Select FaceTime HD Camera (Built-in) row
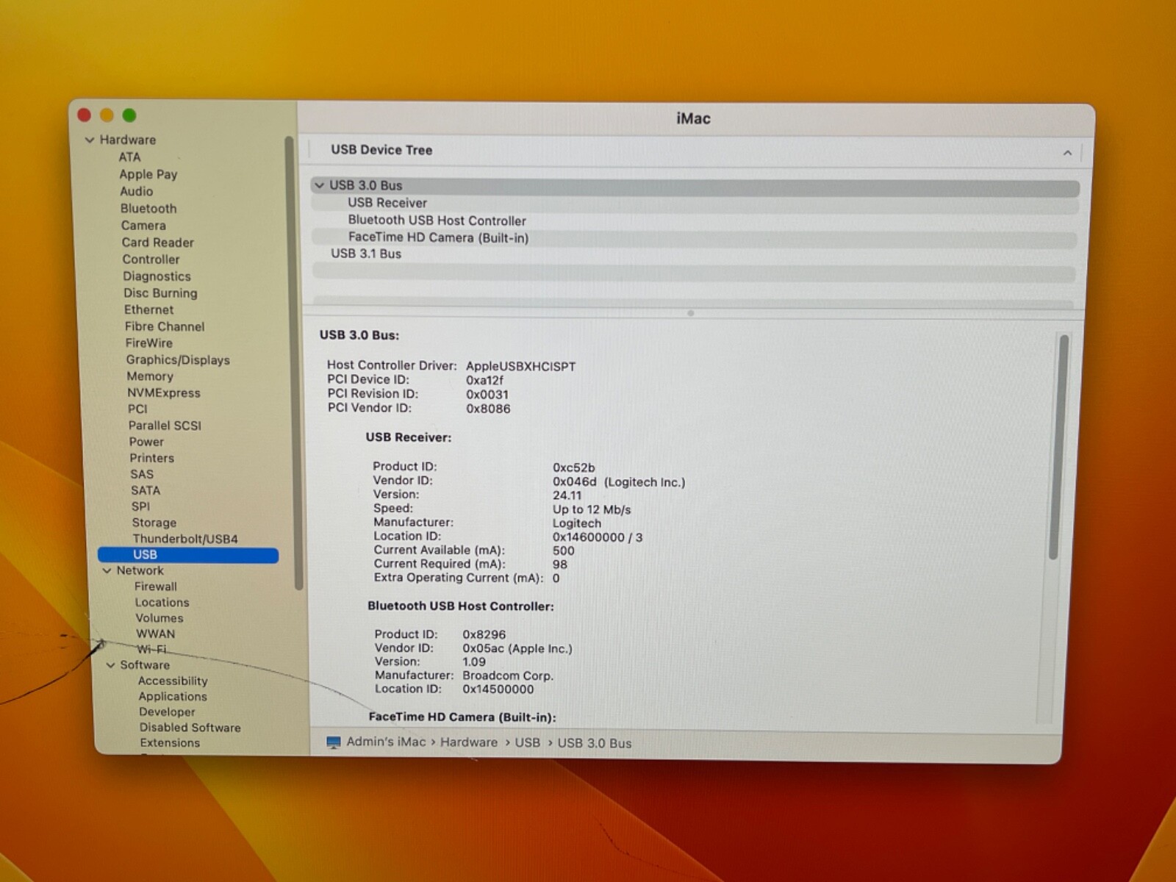The height and width of the screenshot is (882, 1176). pos(438,237)
